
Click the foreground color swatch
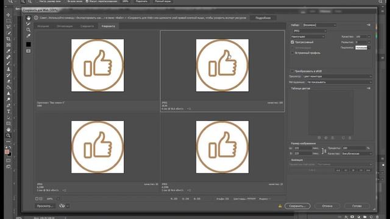coord(7,151)
